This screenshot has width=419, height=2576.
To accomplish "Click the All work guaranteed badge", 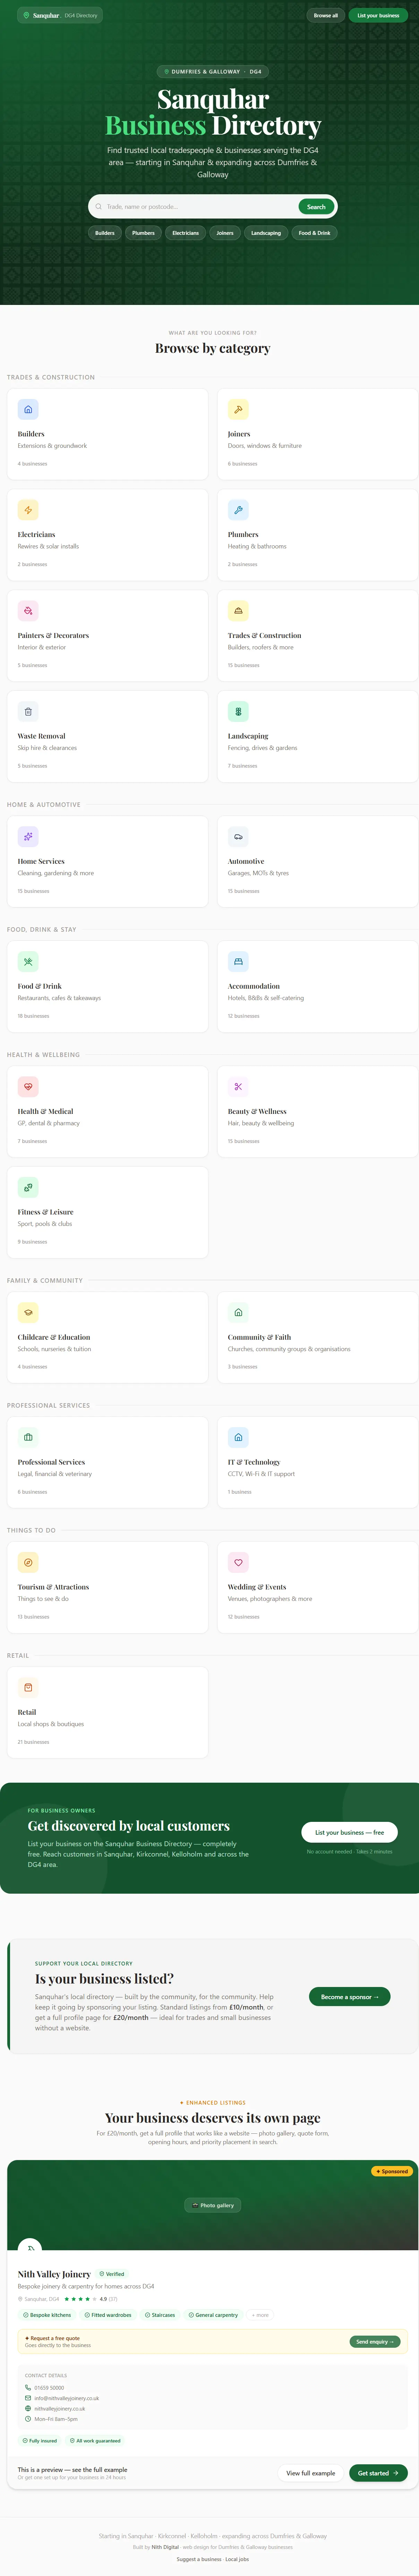I will coord(95,2441).
